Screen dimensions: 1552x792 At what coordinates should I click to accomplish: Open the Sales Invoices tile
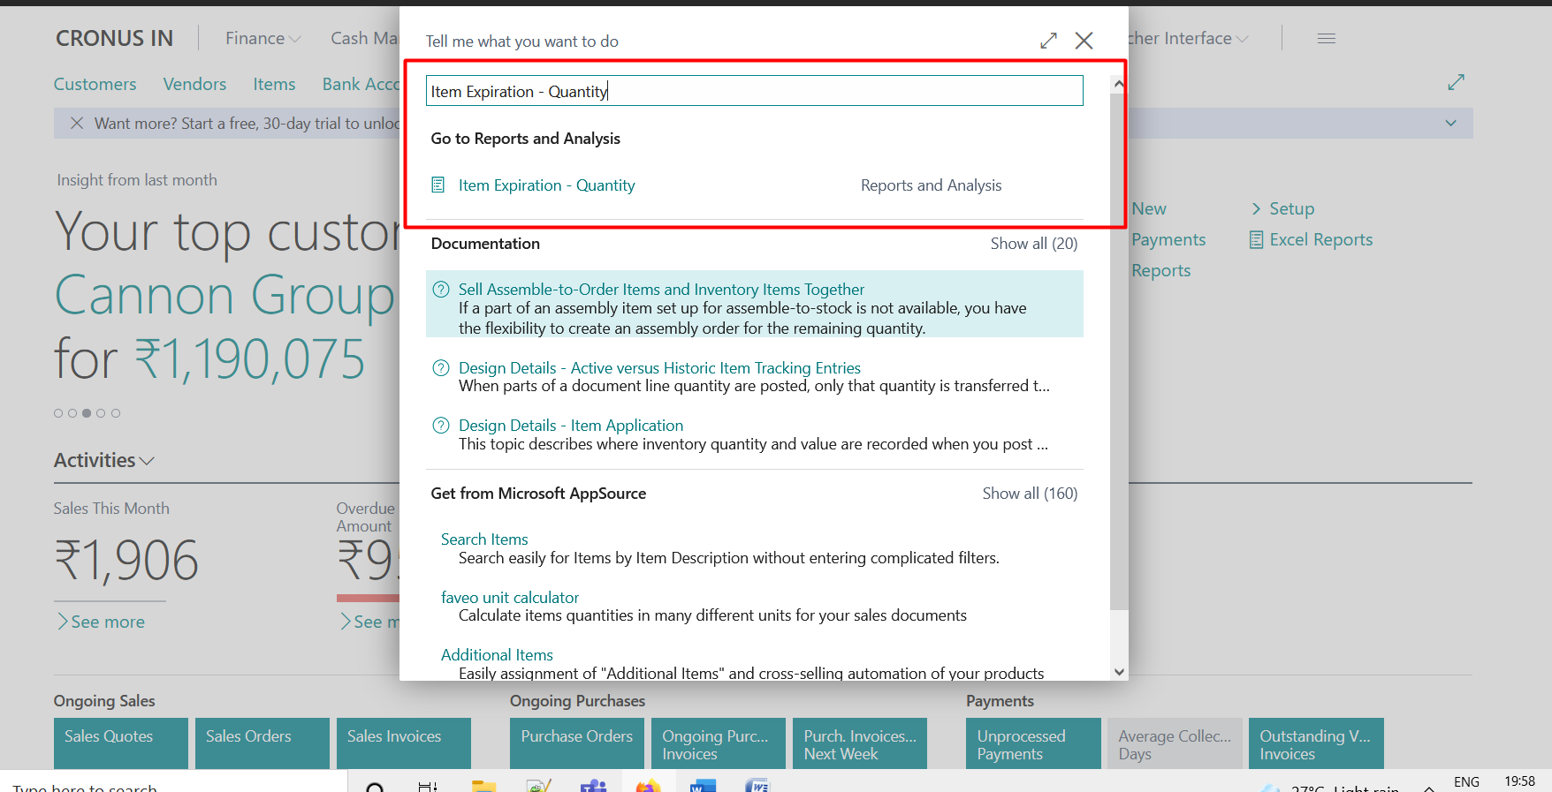[404, 743]
